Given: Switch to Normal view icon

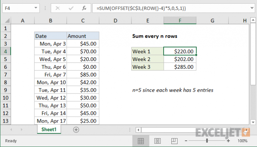Looking at the screenshot, I should pos(141,141).
